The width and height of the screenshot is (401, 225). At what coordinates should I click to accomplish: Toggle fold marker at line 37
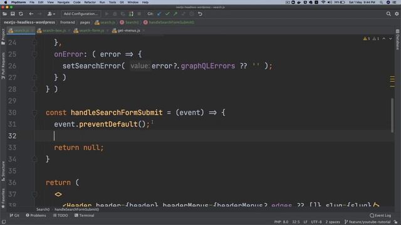(x=34, y=194)
